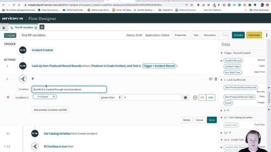Image resolution: width=271 pixels, height=152 pixels.
Task: Select the Count data pill in Data panel
Action: click(228, 103)
